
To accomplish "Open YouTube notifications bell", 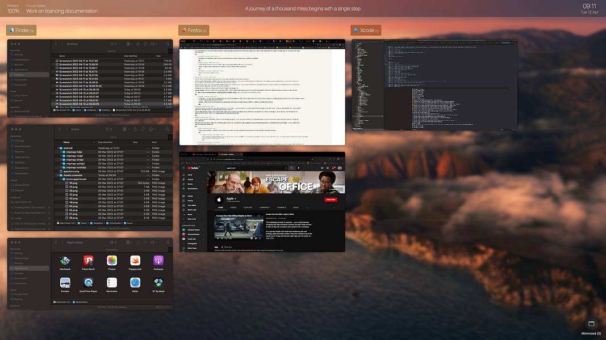I will (x=333, y=168).
